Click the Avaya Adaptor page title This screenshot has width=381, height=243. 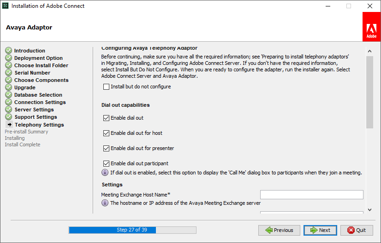pos(29,28)
